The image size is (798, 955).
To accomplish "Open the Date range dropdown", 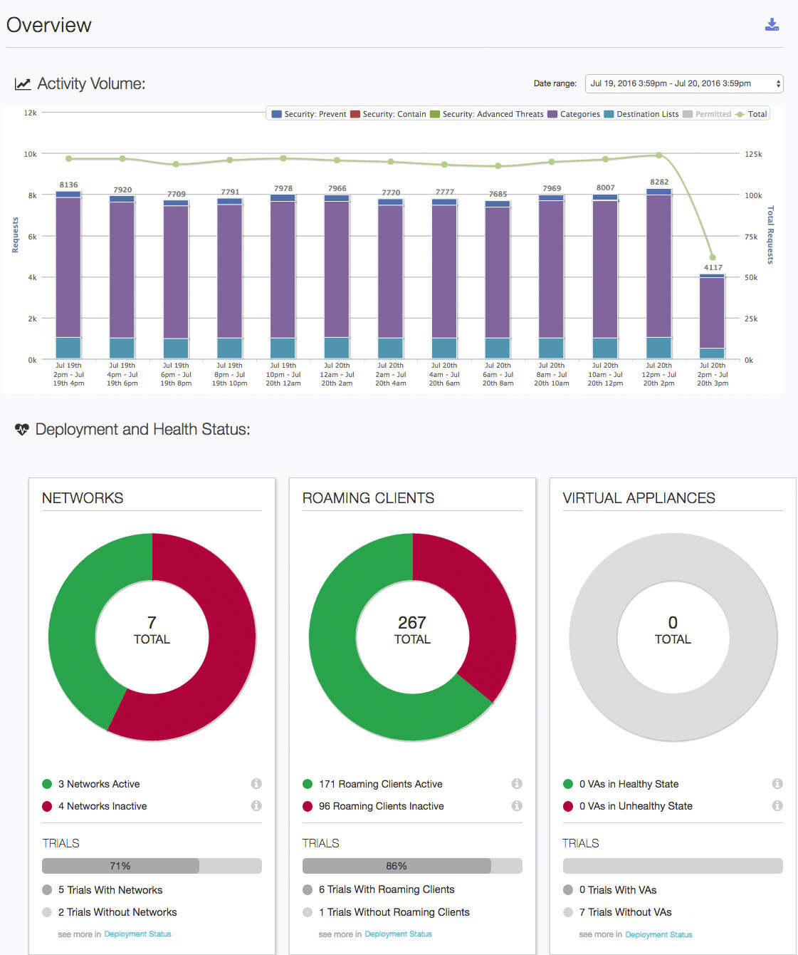I will [684, 83].
